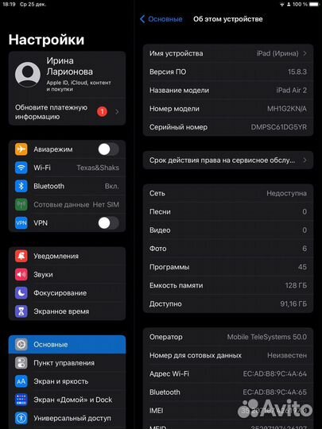Open the Срок действия права на сервисное row chevron
The width and height of the screenshot is (322, 429).
click(x=305, y=160)
